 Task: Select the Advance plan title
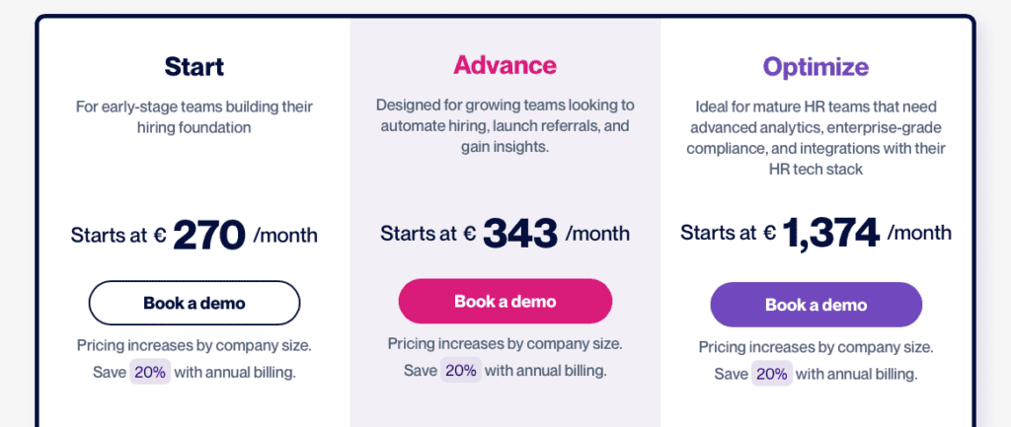pos(505,65)
